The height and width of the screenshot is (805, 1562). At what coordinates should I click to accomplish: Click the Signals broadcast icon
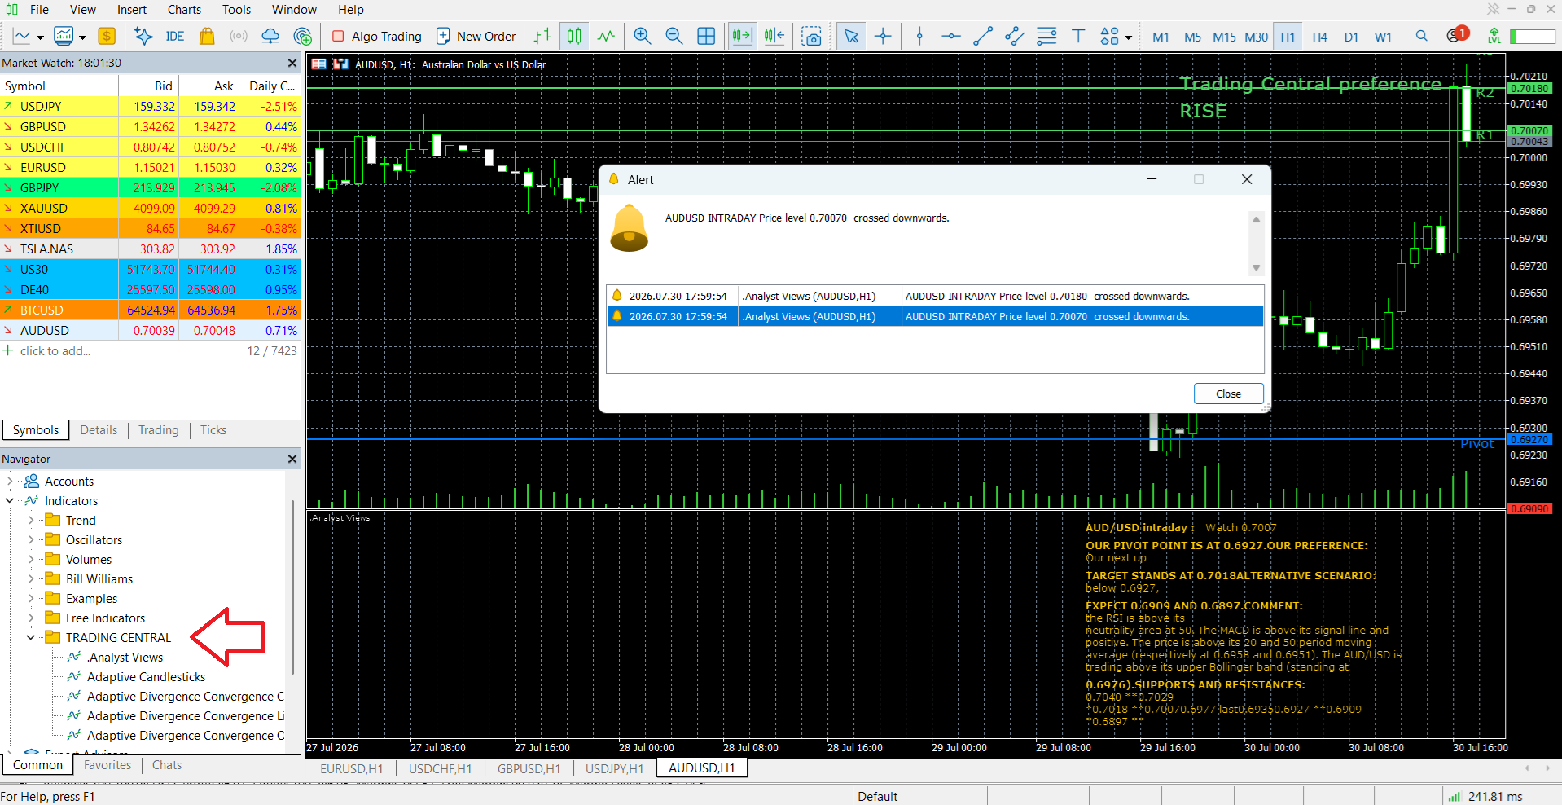pyautogui.click(x=239, y=36)
